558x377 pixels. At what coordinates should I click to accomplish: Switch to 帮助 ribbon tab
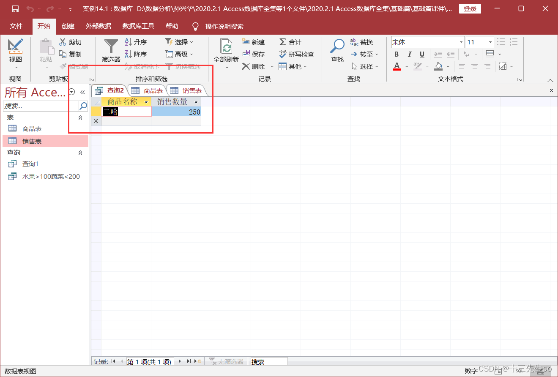coord(172,26)
